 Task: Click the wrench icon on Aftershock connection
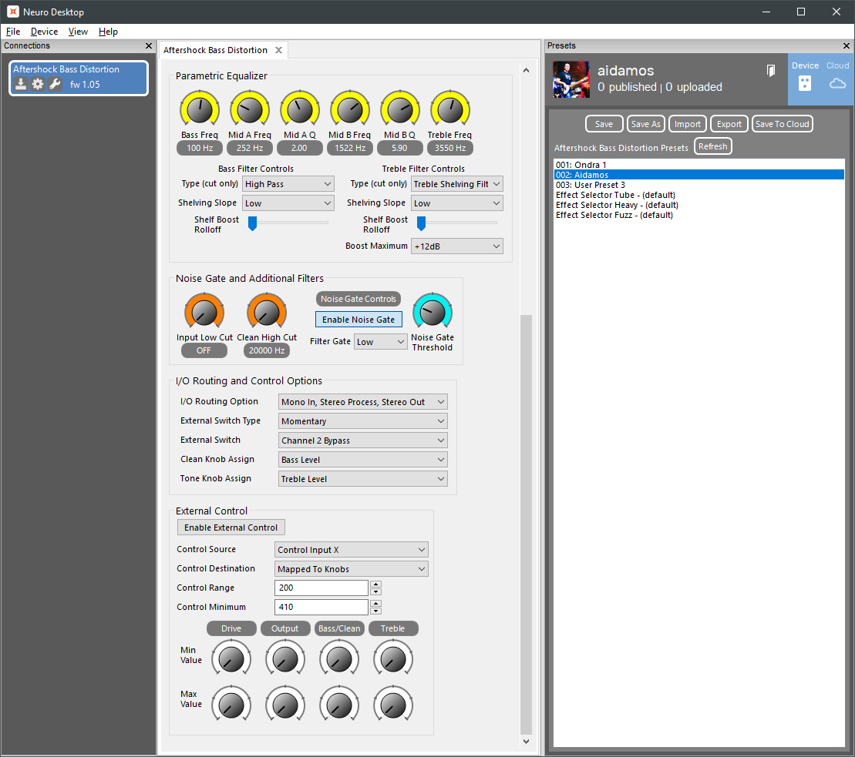pyautogui.click(x=55, y=84)
